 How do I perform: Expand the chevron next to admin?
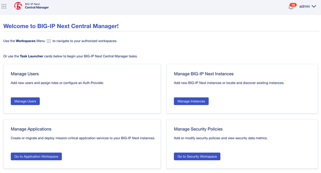314,6
